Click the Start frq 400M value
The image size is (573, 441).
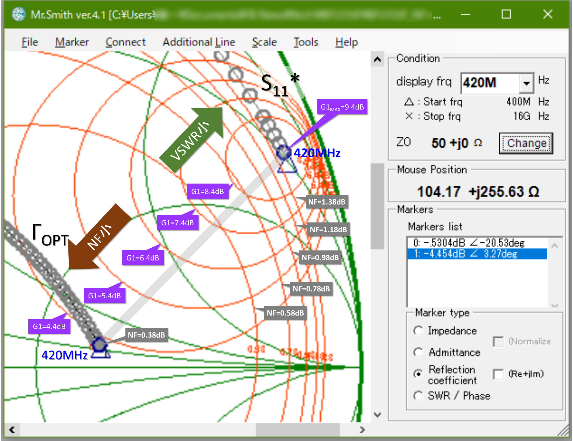(518, 102)
